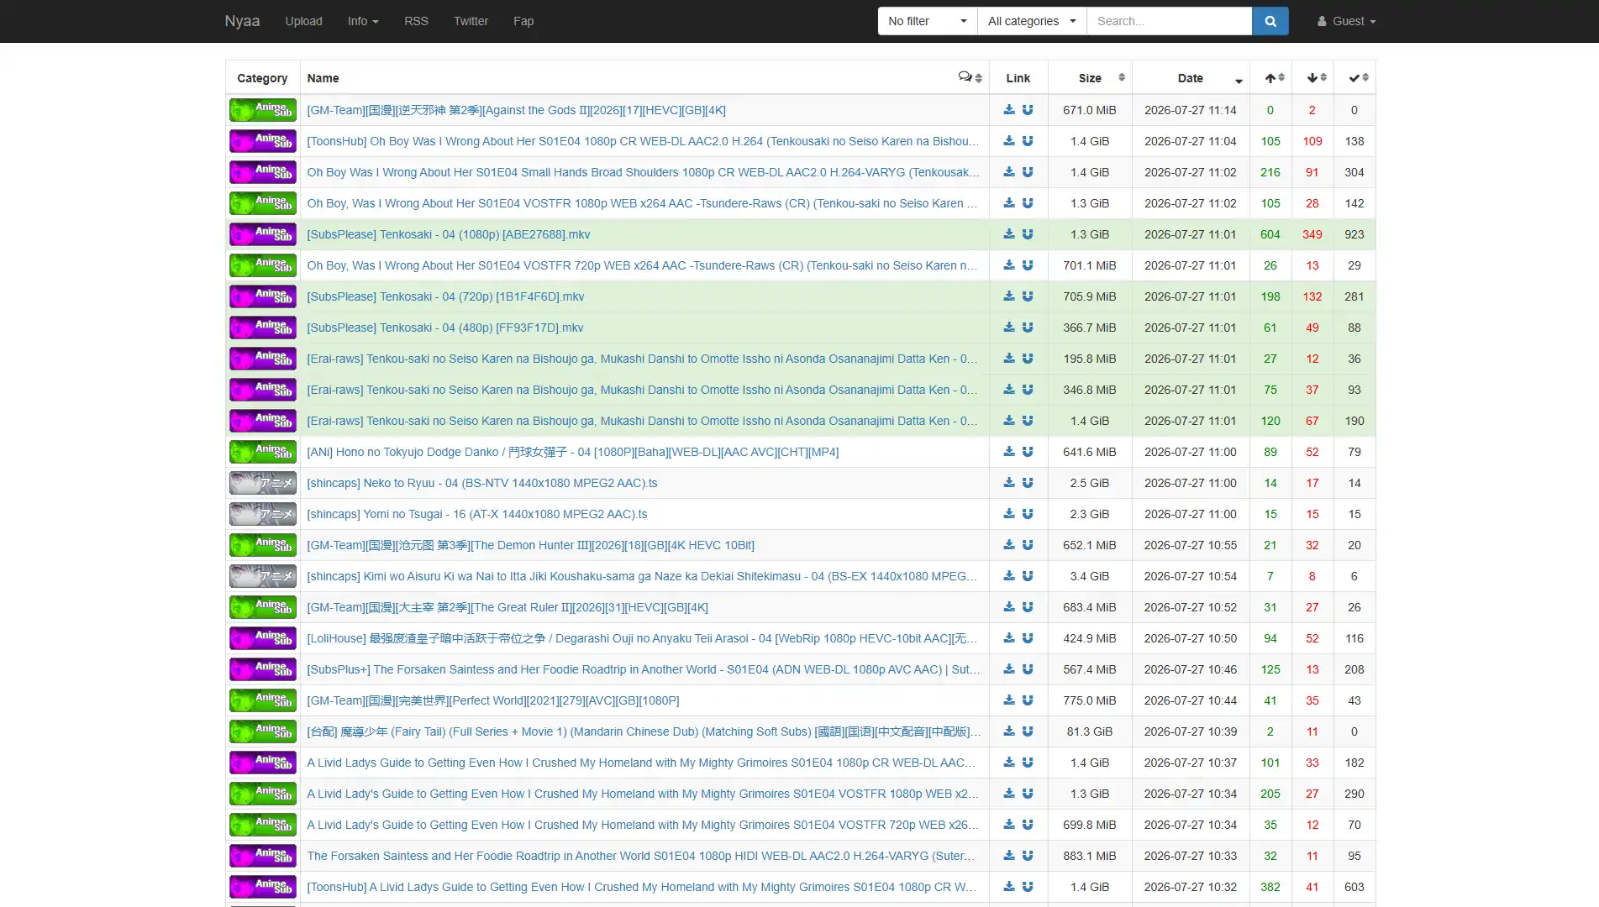Click category badge of GM-Team Against the Gods row
1599x907 pixels.
pos(263,110)
